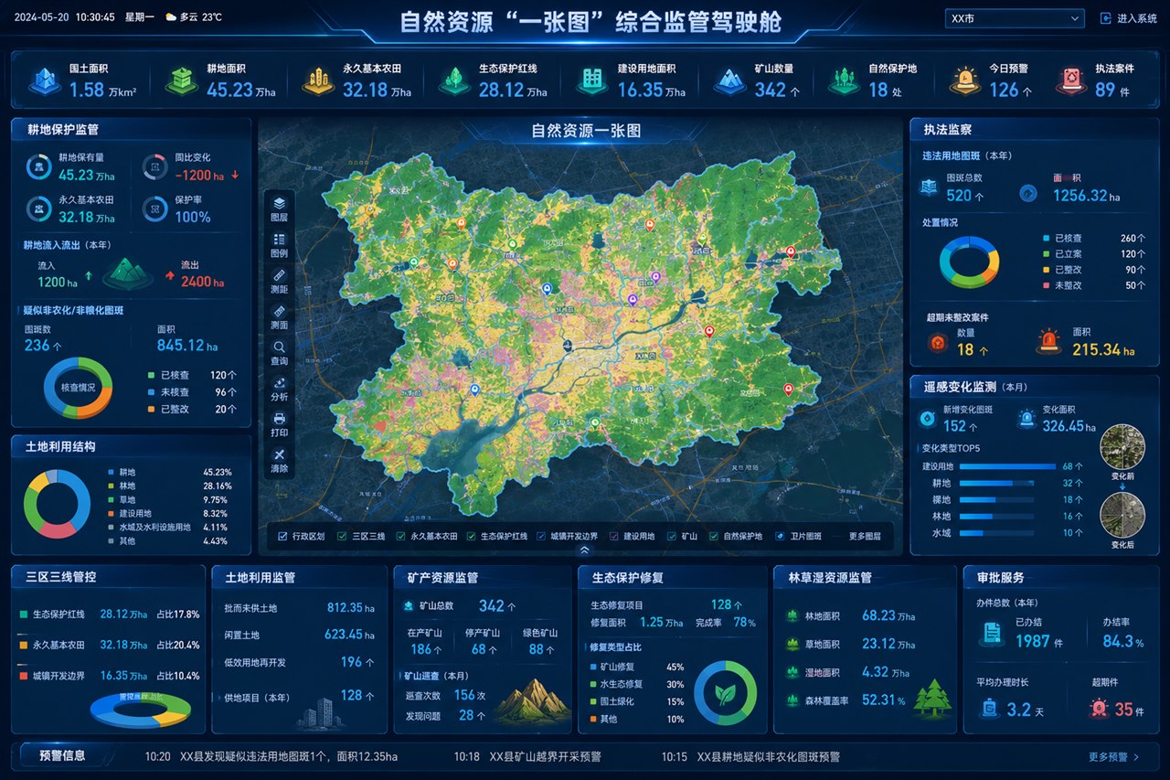Click the 耕地面积 green icon
The width and height of the screenshot is (1170, 780).
point(181,80)
